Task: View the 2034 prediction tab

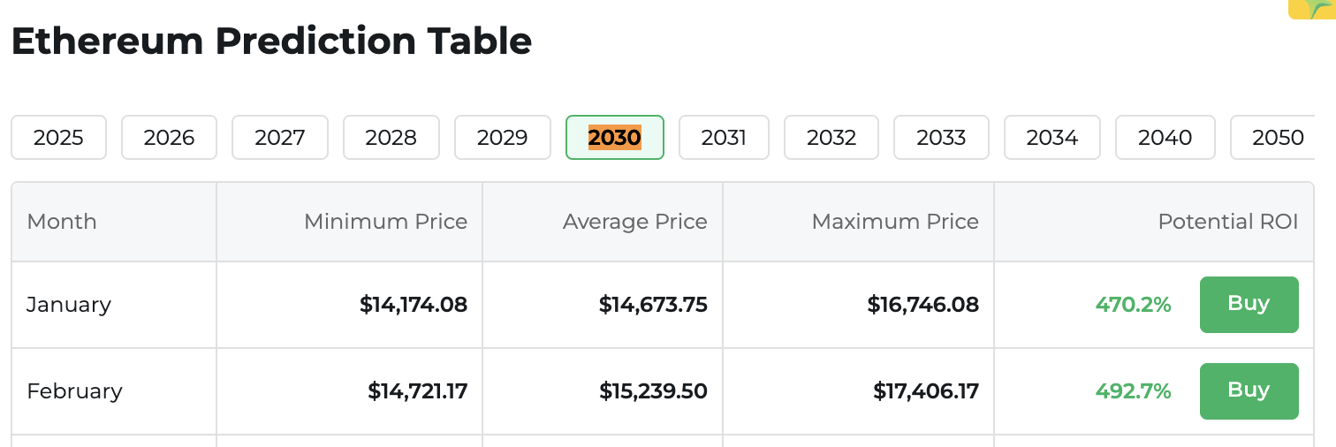Action: 1052,138
